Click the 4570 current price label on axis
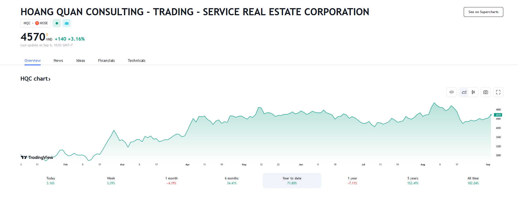The image size is (518, 202). pyautogui.click(x=498, y=115)
